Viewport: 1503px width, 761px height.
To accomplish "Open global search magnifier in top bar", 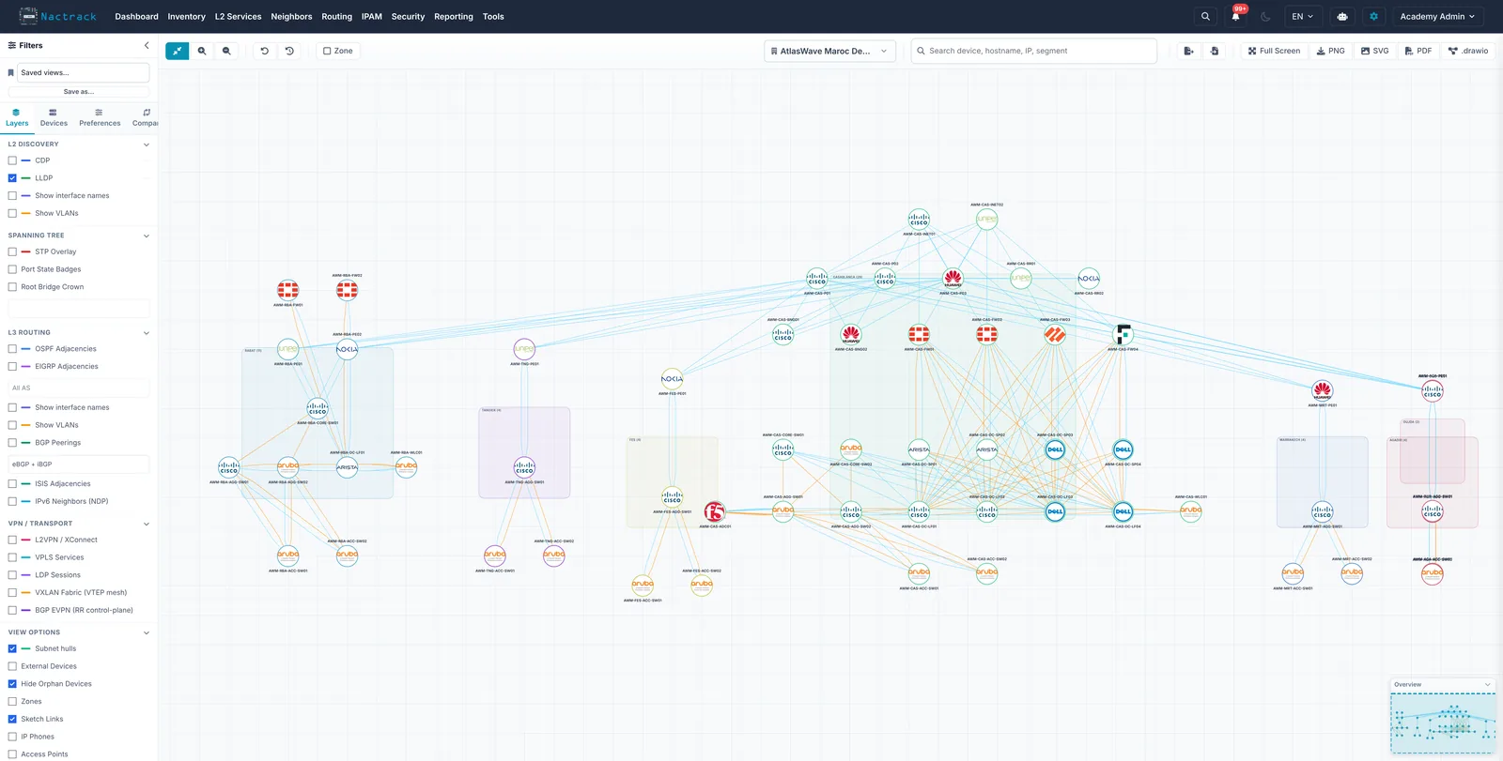I will [1205, 16].
